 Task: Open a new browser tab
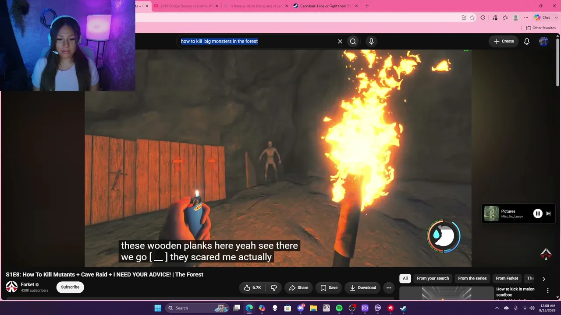[x=367, y=6]
